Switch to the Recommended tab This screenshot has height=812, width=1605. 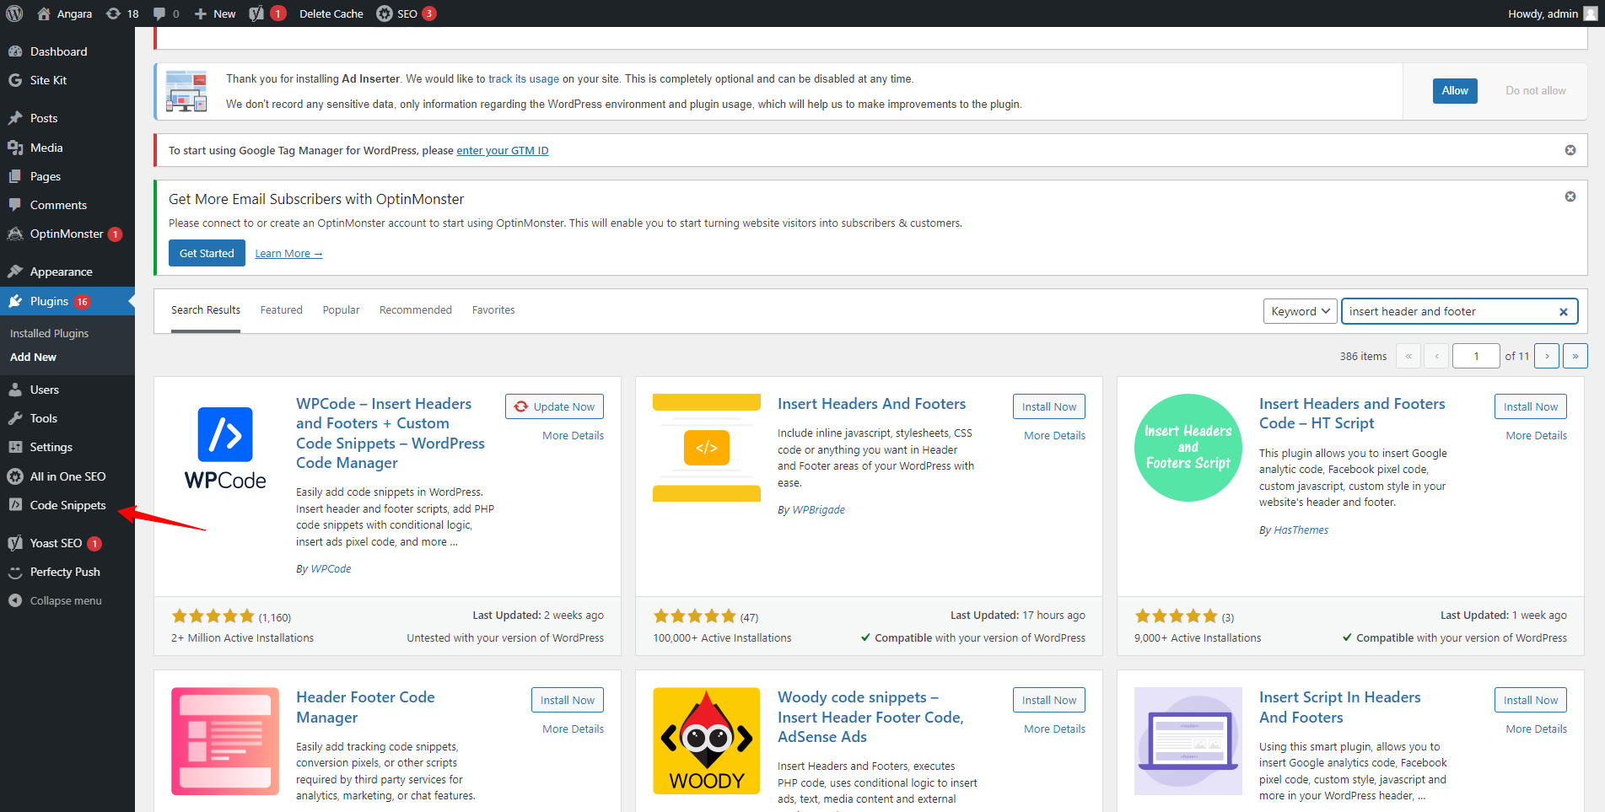[x=416, y=310]
